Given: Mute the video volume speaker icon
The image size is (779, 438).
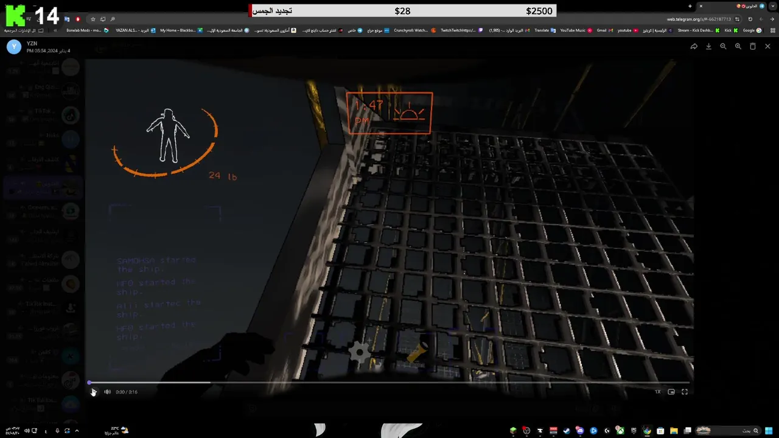Looking at the screenshot, I should pos(107,392).
